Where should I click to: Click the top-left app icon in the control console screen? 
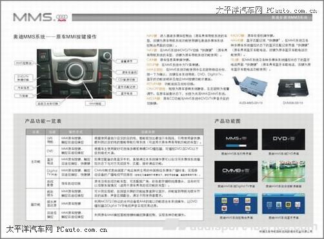[x=225, y=201]
